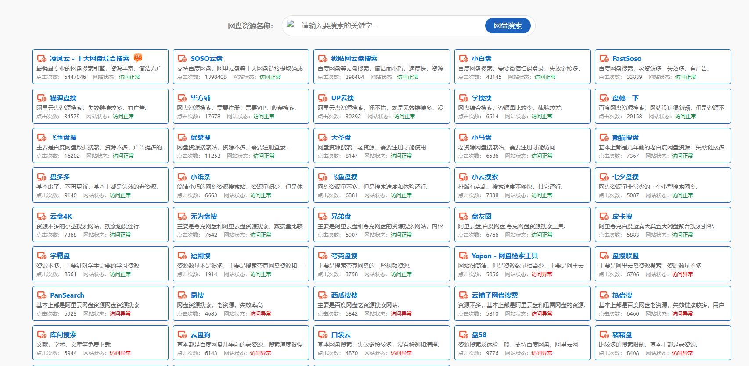Click the icon beside 小纸条

point(182,177)
